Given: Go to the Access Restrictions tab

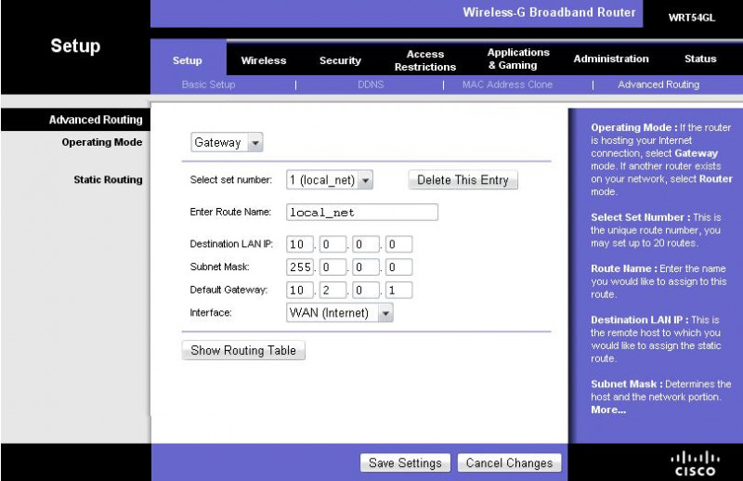Looking at the screenshot, I should click(425, 60).
